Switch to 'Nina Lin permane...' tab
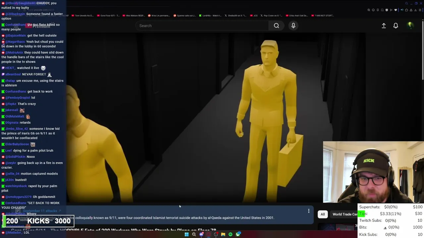 159,16
